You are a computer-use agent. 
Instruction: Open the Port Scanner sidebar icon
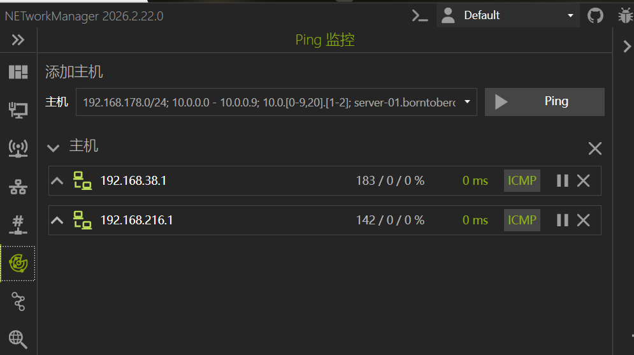[18, 225]
